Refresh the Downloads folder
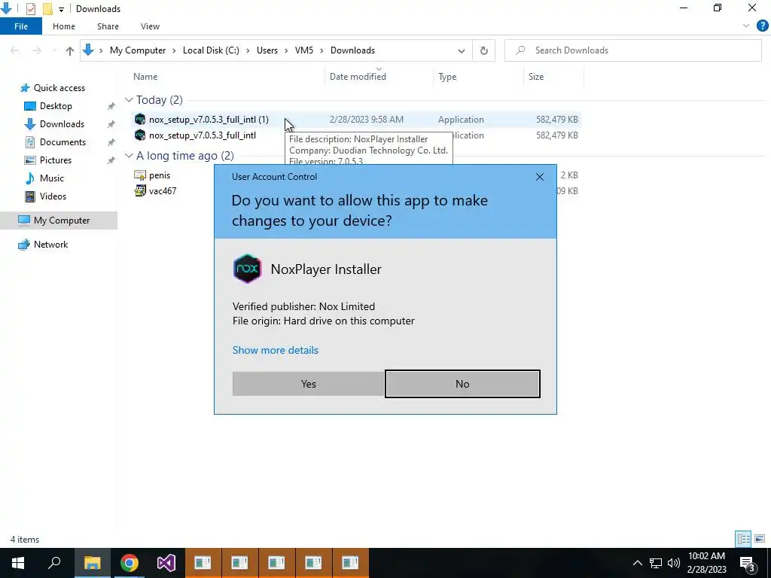The image size is (771, 578). tap(484, 50)
